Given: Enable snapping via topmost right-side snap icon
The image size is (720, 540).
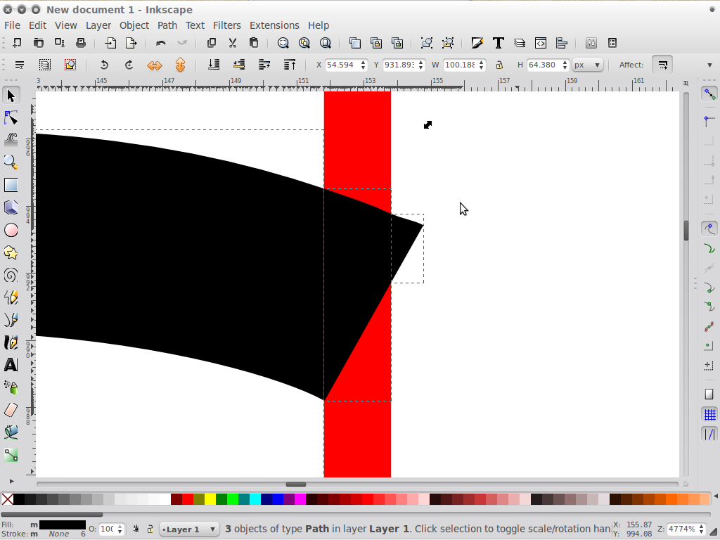Looking at the screenshot, I should tap(710, 92).
